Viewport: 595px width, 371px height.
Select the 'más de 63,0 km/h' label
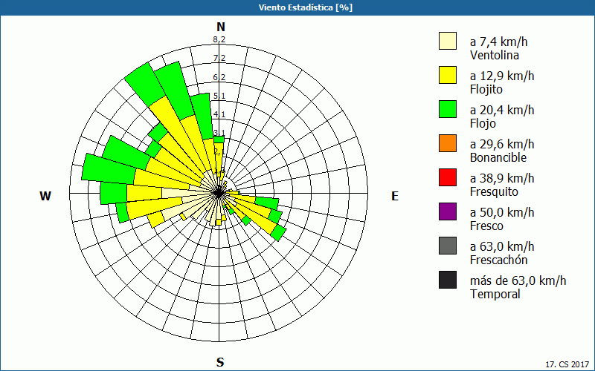(x=518, y=280)
